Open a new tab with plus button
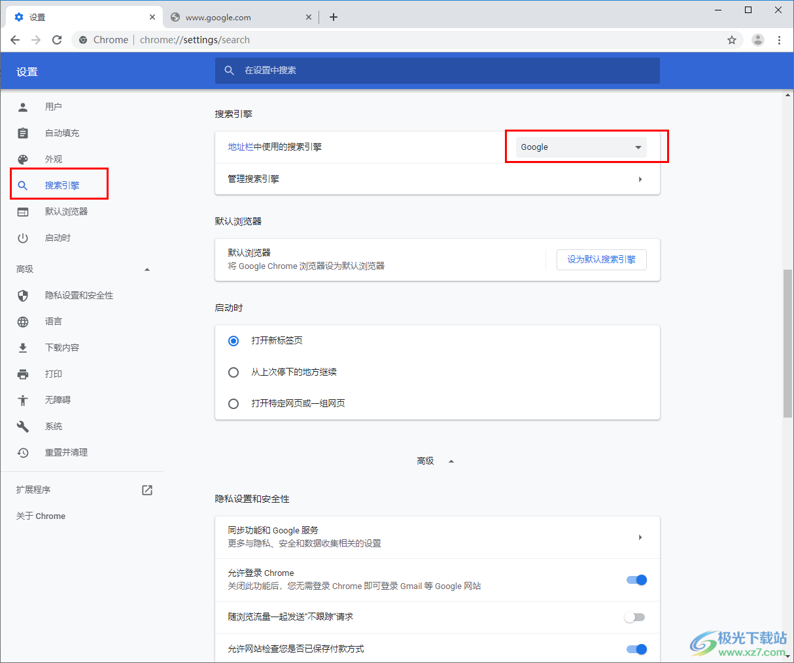The width and height of the screenshot is (794, 663). tap(334, 17)
